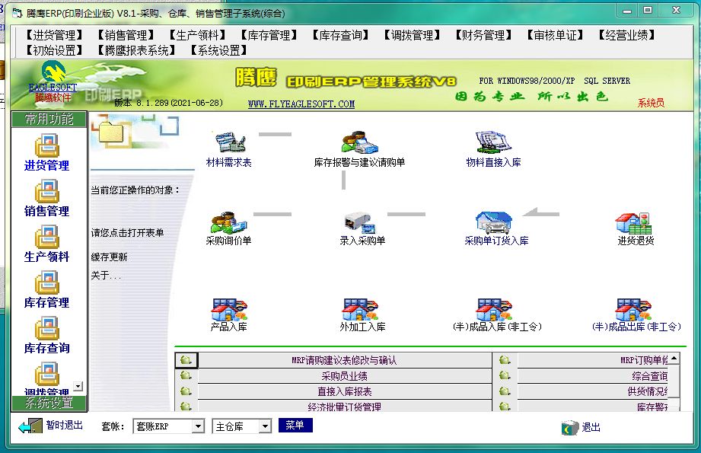701x453 pixels.
Task: Click the icon beside MRP订购单 row
Action: click(505, 360)
